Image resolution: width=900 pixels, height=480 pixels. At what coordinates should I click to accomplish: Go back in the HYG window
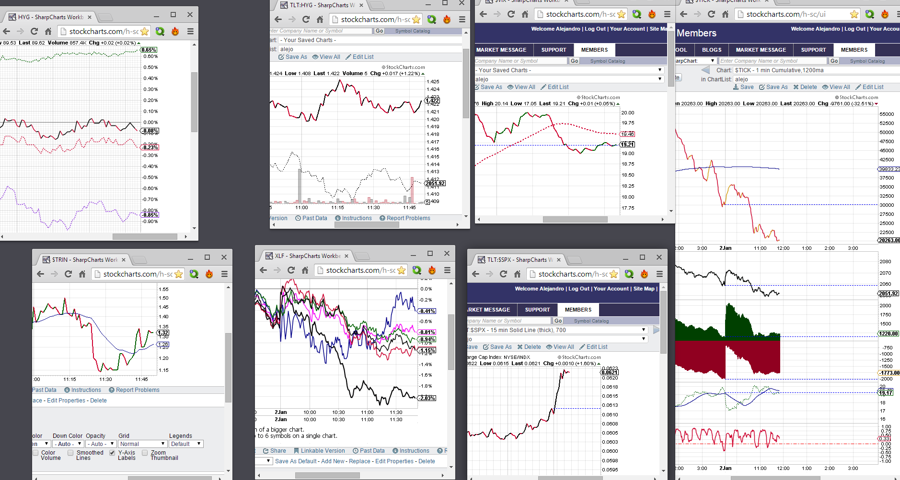[6, 32]
